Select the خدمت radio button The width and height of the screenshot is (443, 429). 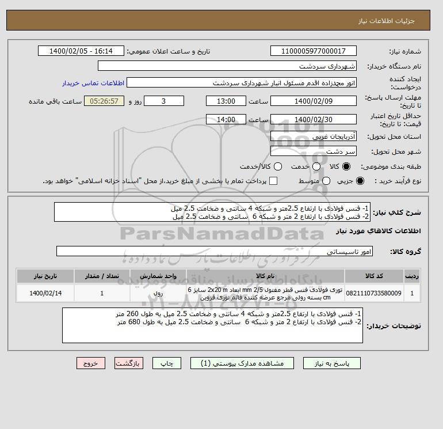[316, 166]
